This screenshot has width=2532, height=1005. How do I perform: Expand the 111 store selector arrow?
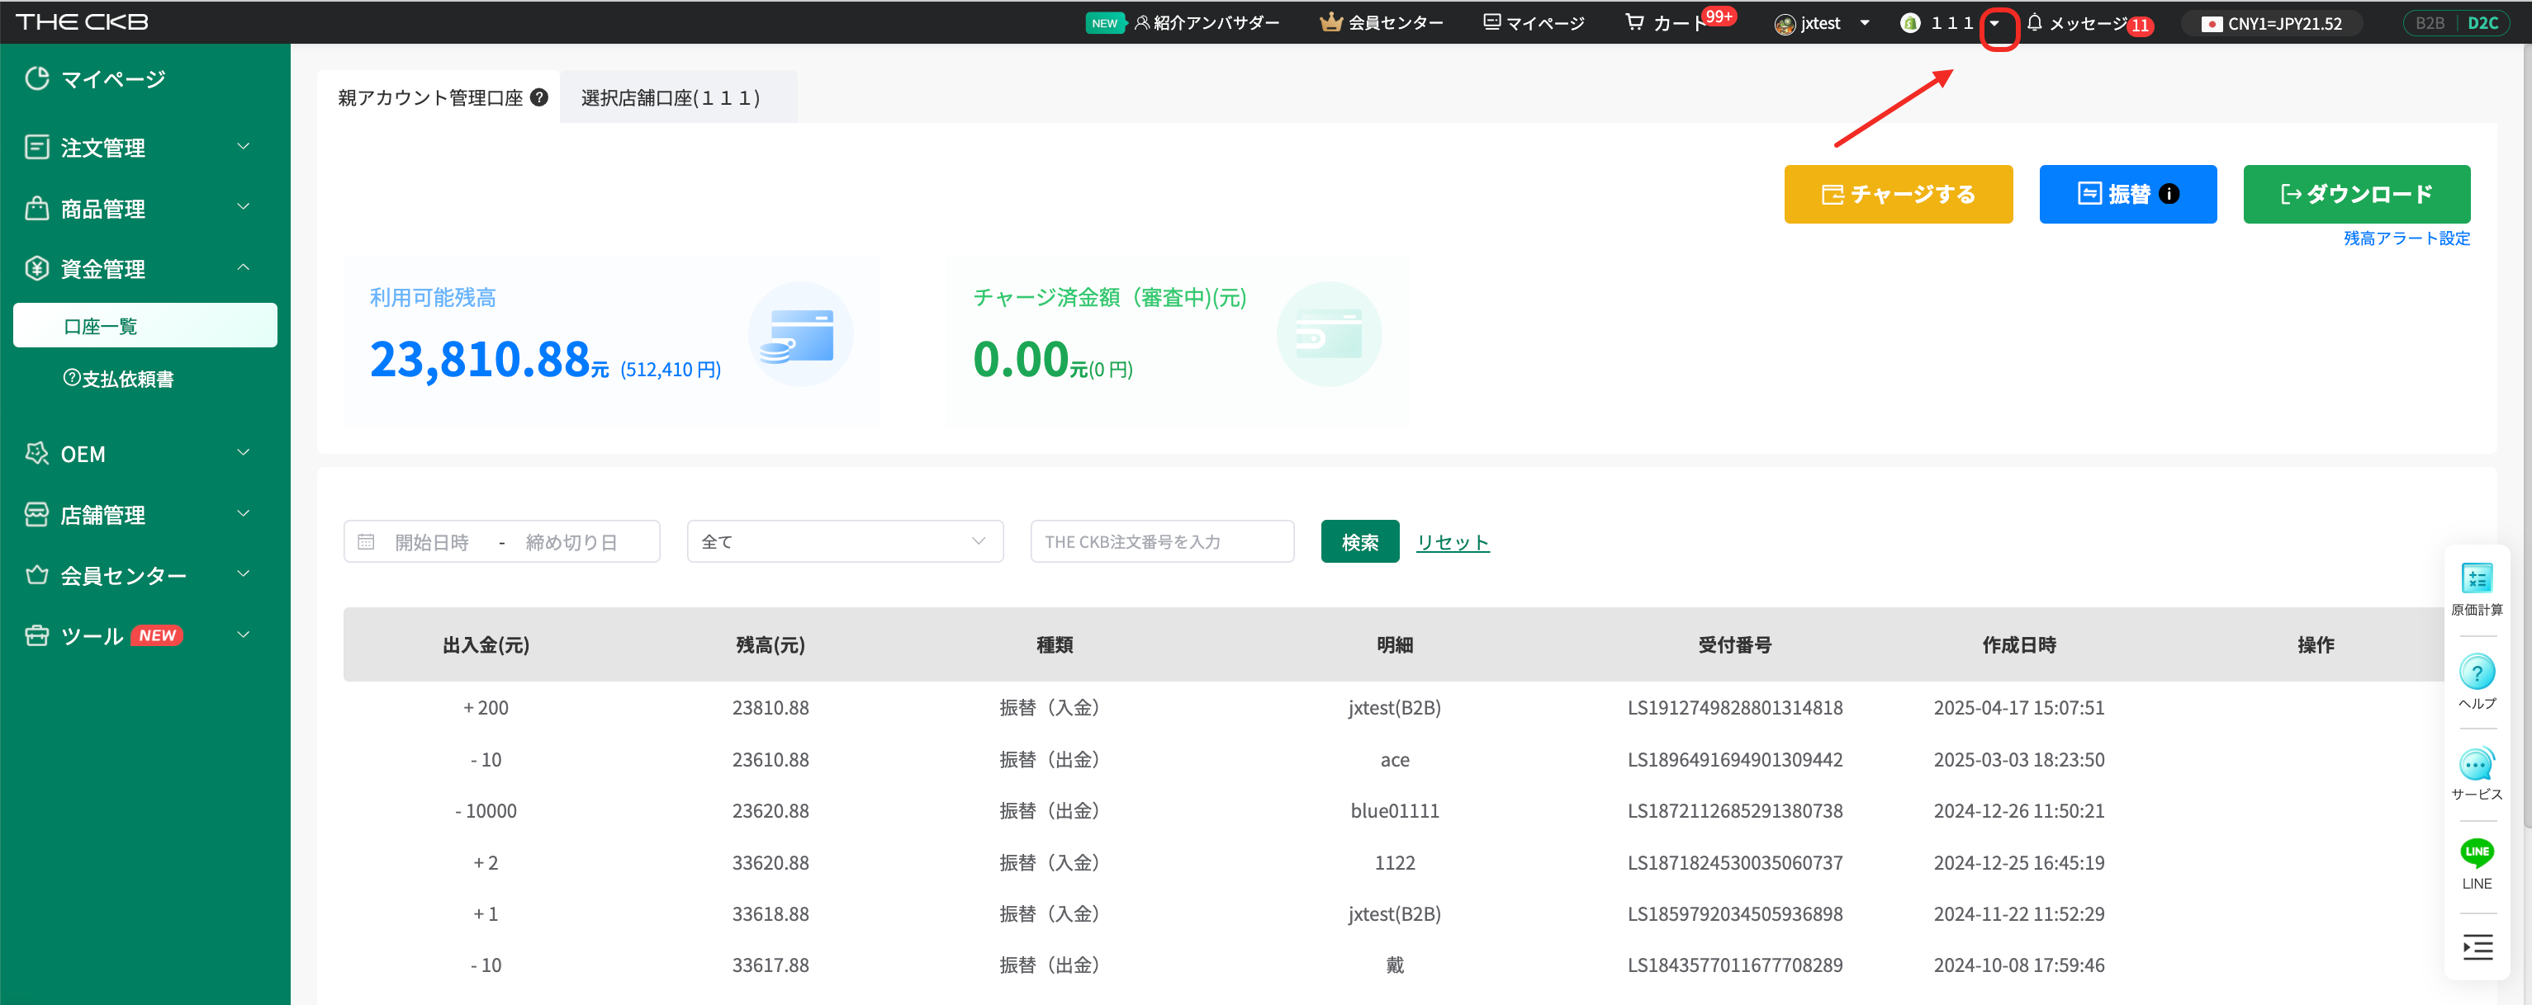[x=1995, y=24]
